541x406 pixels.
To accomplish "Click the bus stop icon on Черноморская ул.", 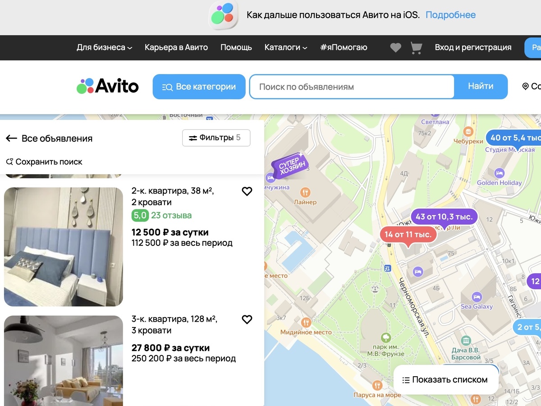I will coord(387,268).
